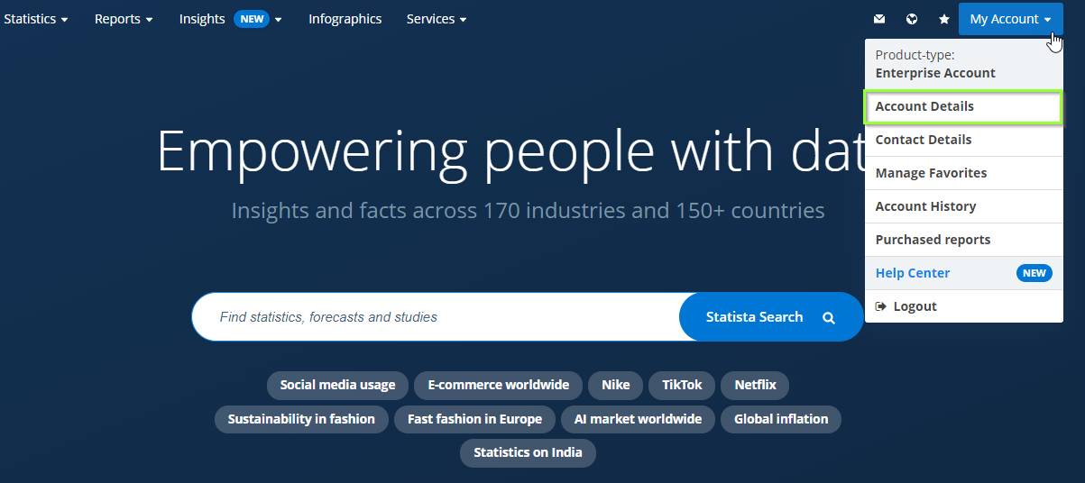Go to the Infographics page
The width and height of the screenshot is (1085, 483).
[x=345, y=19]
